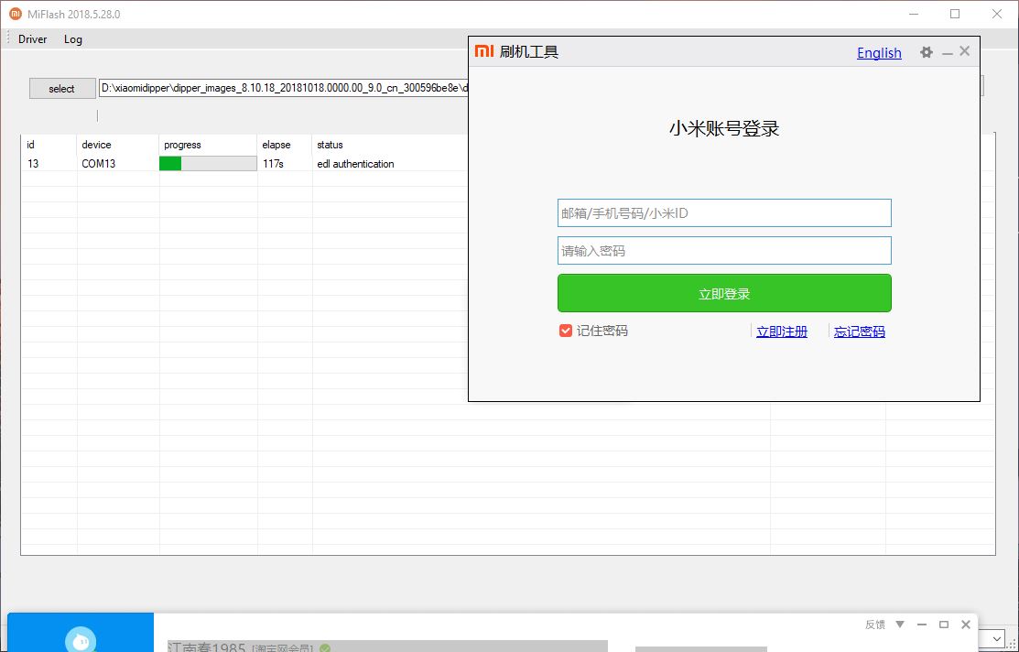Click the green 立即登录 login button

724,293
